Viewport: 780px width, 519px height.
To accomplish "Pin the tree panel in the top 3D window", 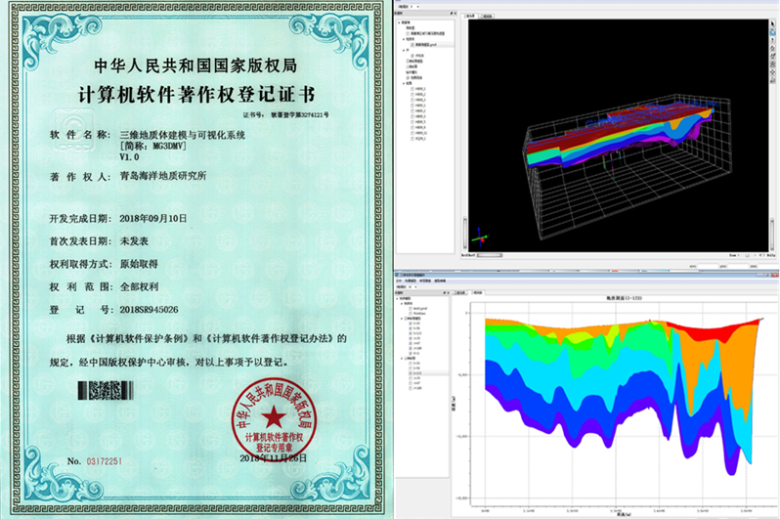I will [x=452, y=14].
